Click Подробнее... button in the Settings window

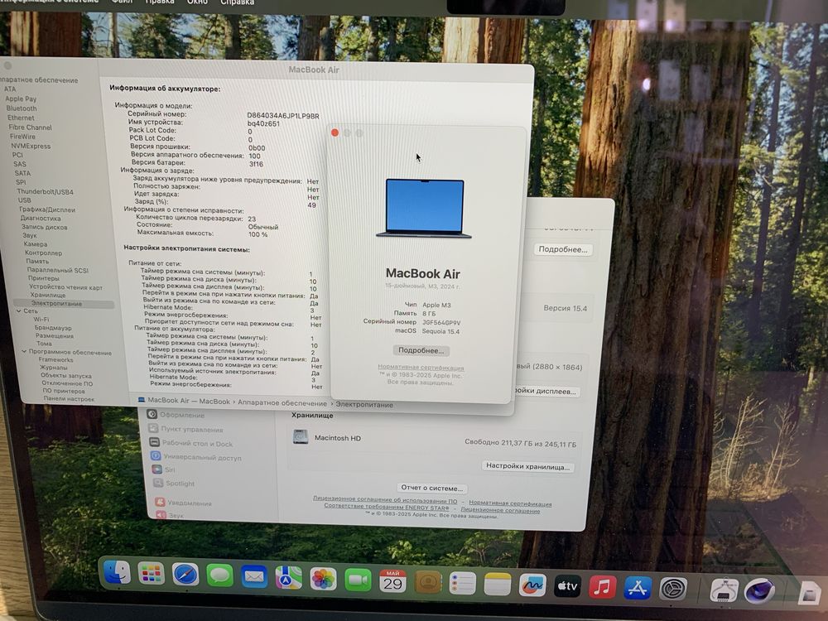pyautogui.click(x=563, y=249)
